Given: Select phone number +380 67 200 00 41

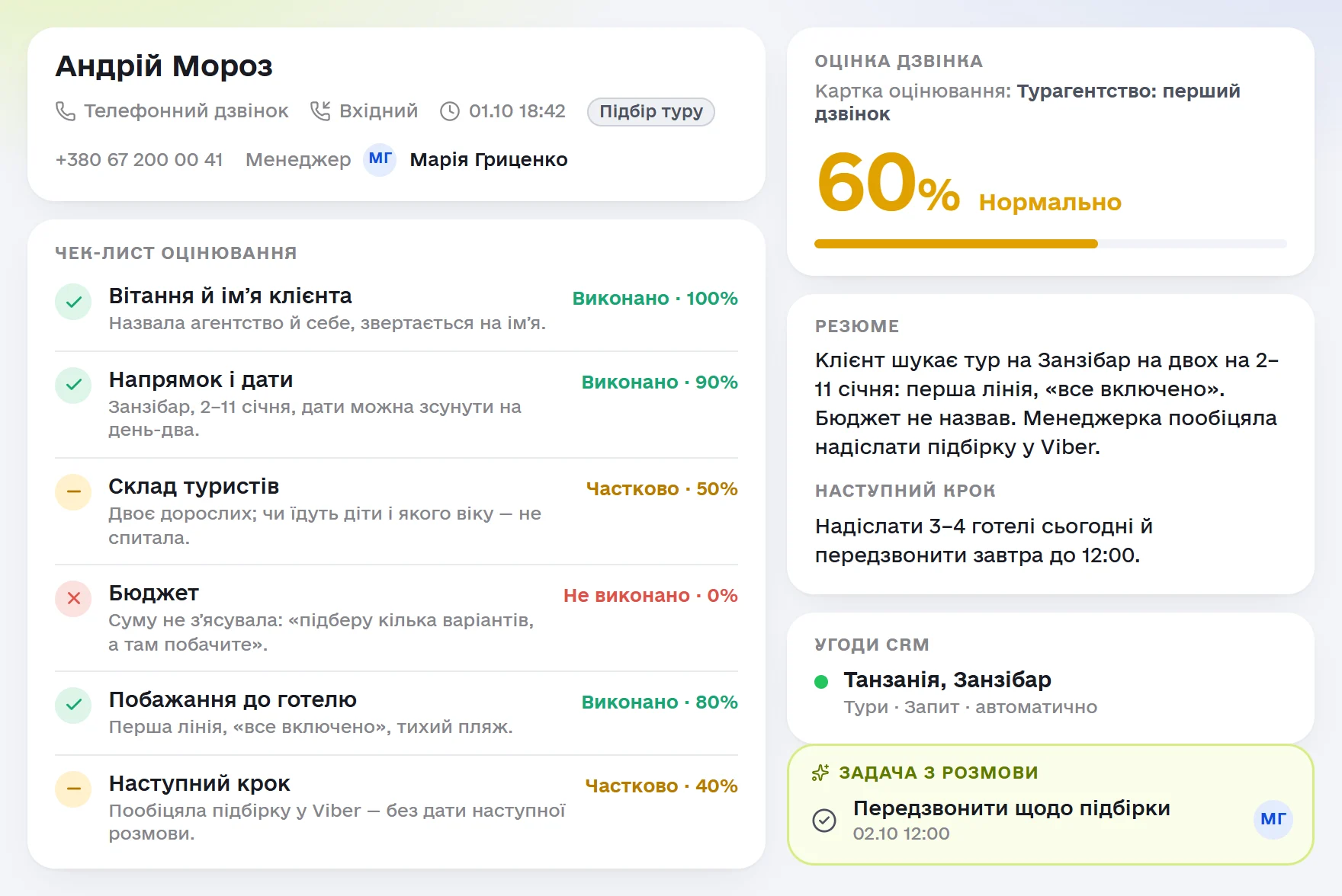Looking at the screenshot, I should (139, 159).
